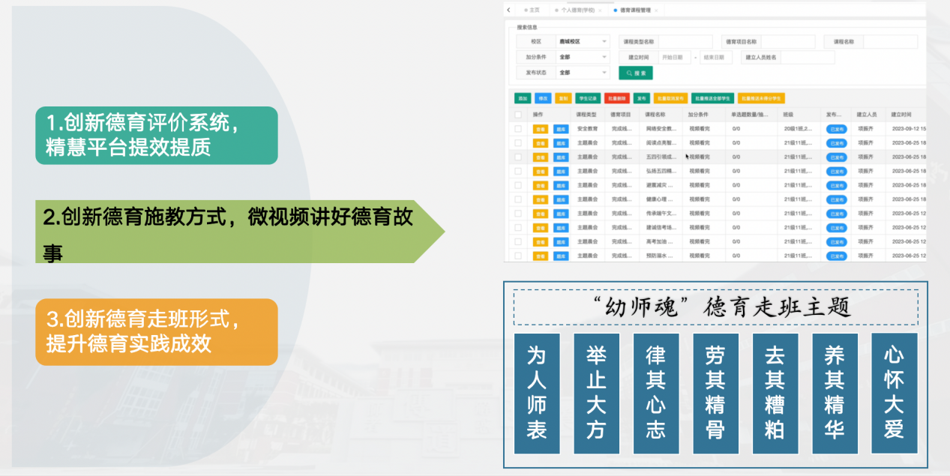Click the 课程名称 search input field
Image resolution: width=950 pixels, height=476 pixels.
(x=889, y=42)
